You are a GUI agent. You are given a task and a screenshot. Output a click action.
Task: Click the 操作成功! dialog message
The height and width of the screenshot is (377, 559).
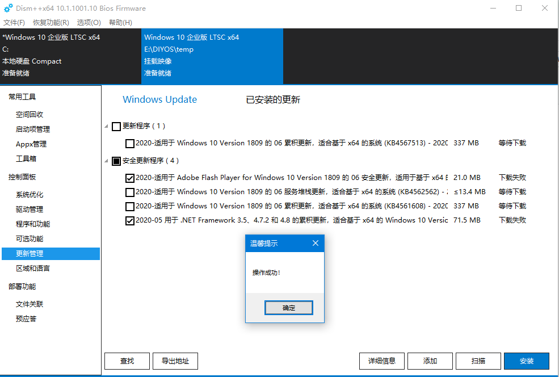266,273
